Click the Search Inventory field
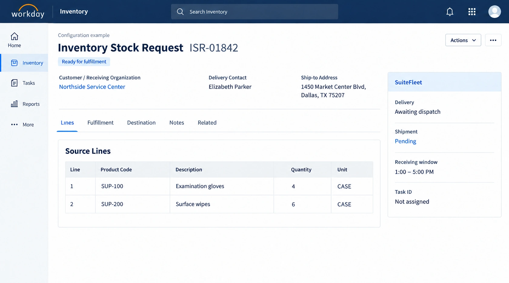509x283 pixels. coord(254,12)
